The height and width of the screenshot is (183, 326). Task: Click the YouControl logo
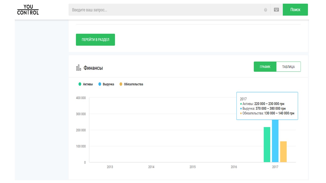pos(28,10)
